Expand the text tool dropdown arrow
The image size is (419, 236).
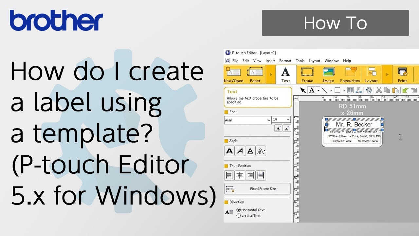(x=318, y=90)
